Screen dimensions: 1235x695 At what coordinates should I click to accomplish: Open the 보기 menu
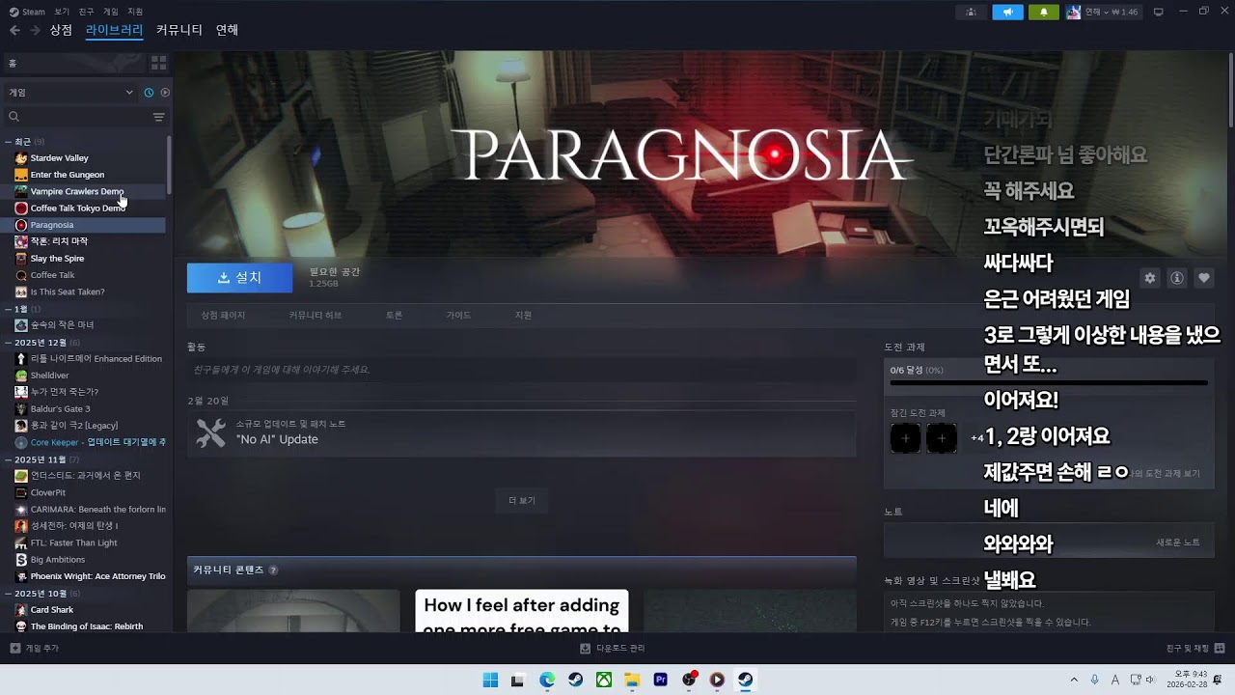click(x=62, y=12)
